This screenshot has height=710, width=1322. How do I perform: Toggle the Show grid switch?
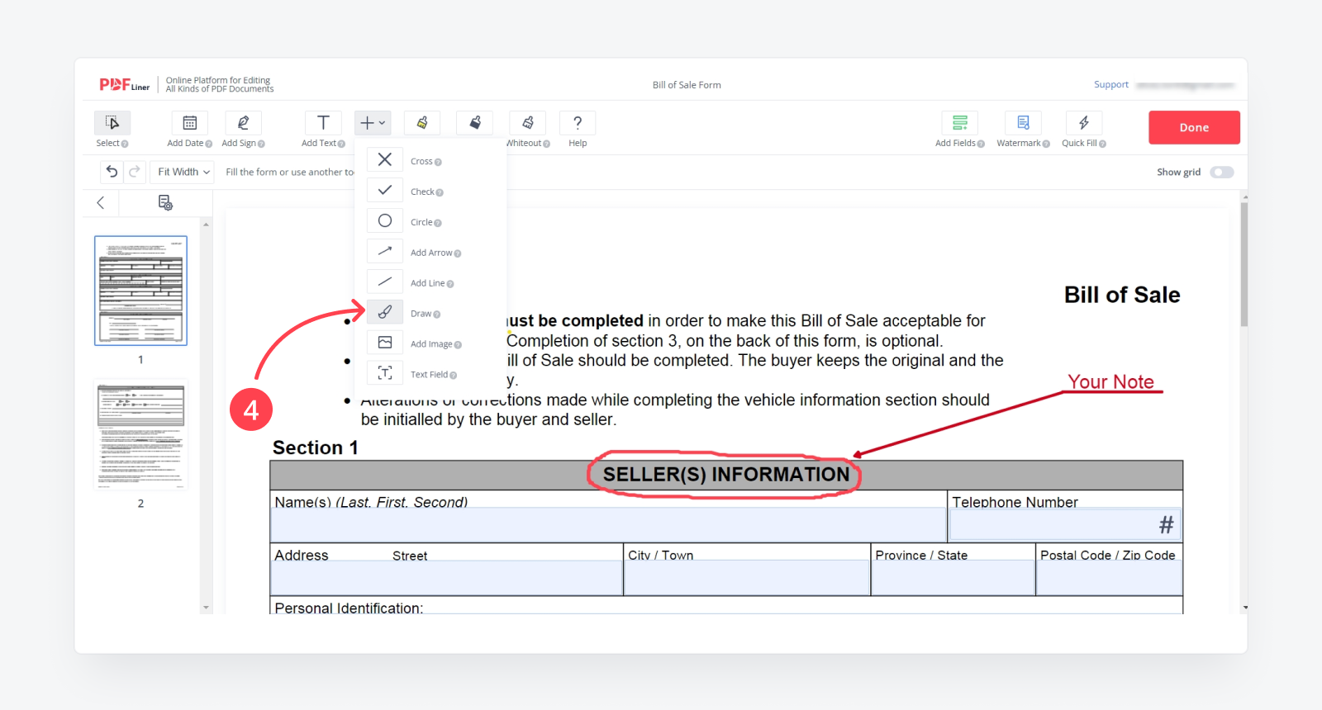(1221, 173)
